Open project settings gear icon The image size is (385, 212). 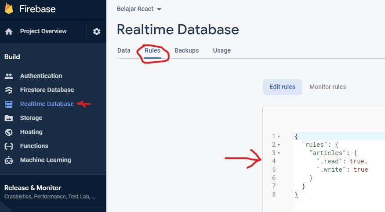click(x=97, y=32)
